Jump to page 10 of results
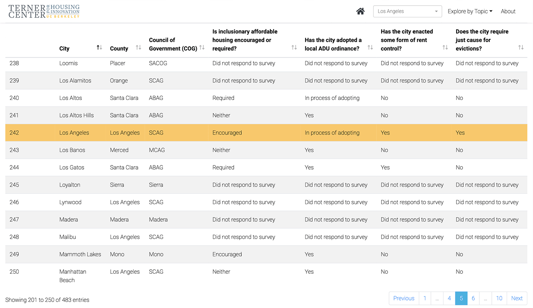 [499, 298]
